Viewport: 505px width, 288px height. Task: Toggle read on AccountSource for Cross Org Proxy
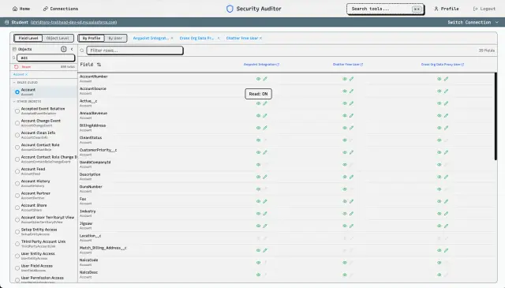click(x=440, y=92)
